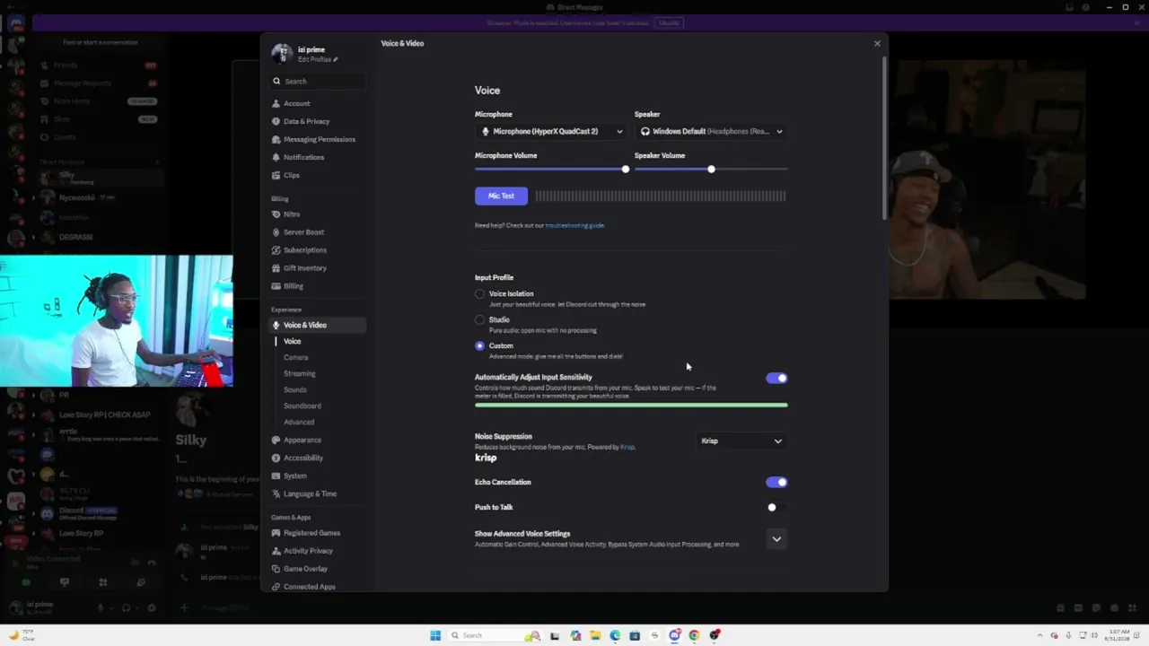Open the Speaker device dropdown
The width and height of the screenshot is (1149, 646).
(711, 131)
